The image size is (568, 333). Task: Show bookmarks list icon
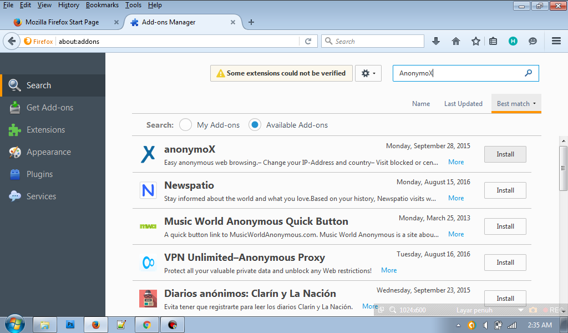pos(493,41)
